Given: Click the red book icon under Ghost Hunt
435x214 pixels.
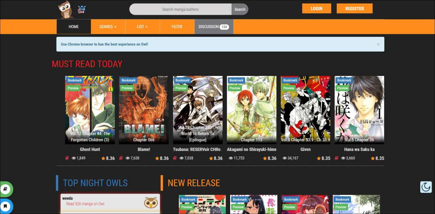Looking at the screenshot, I should [67, 158].
